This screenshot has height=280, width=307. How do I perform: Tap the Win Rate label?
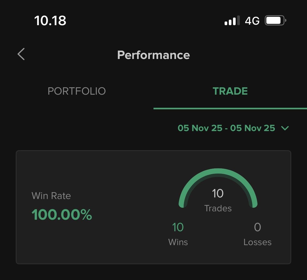(51, 196)
